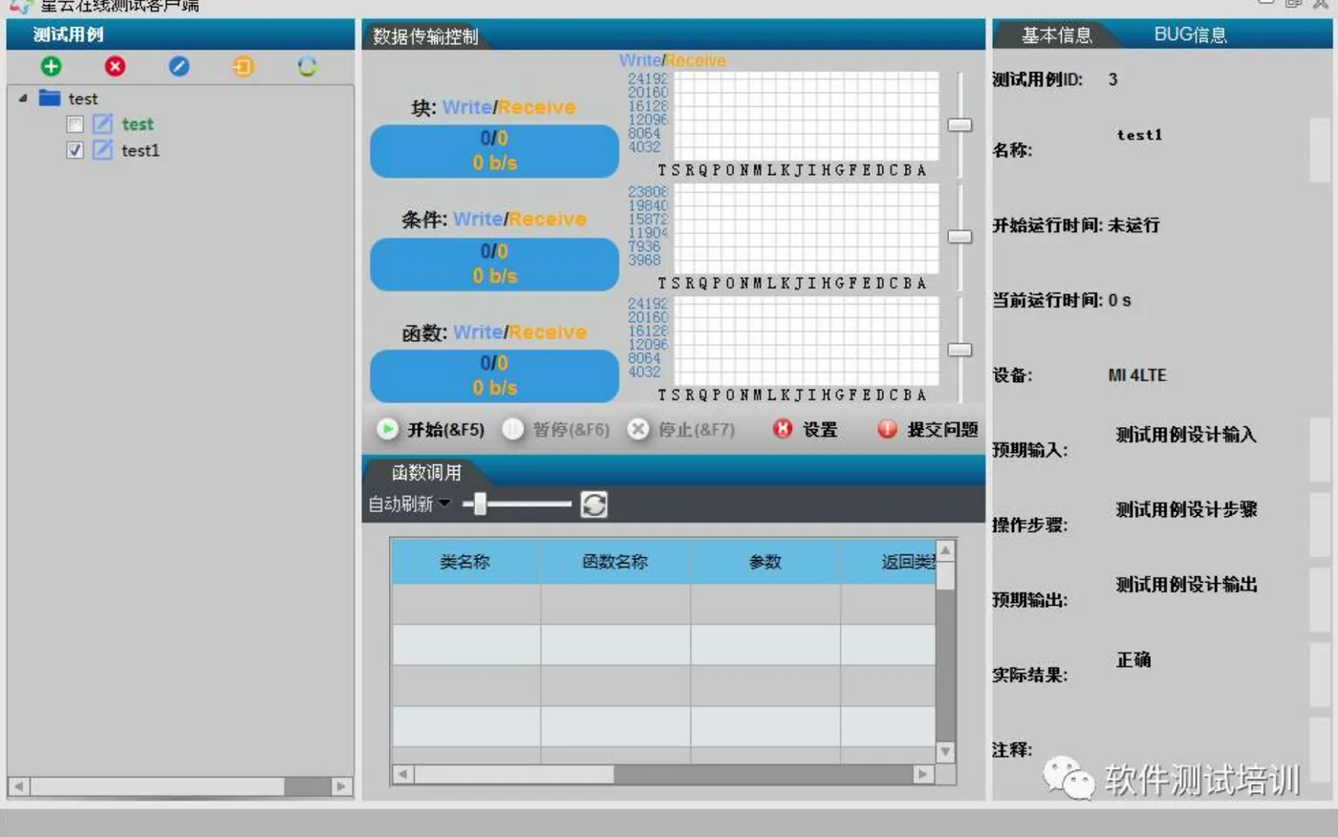Select the 'test1' tree item
The height and width of the screenshot is (837, 1338).
tap(140, 150)
